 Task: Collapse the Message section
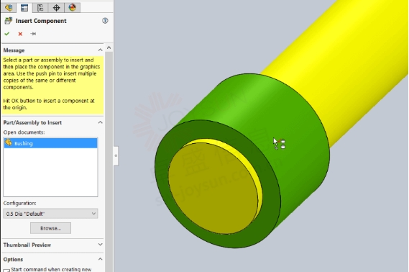tap(100, 50)
